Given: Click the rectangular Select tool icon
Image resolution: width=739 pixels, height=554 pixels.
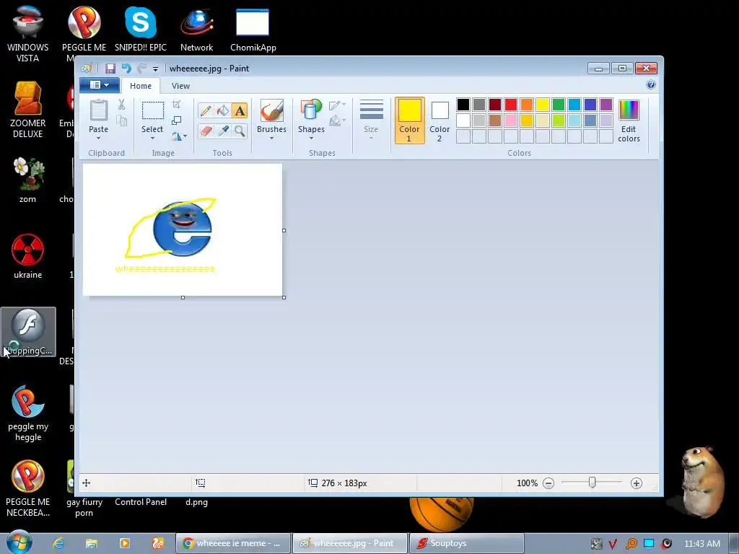Looking at the screenshot, I should pos(153,110).
